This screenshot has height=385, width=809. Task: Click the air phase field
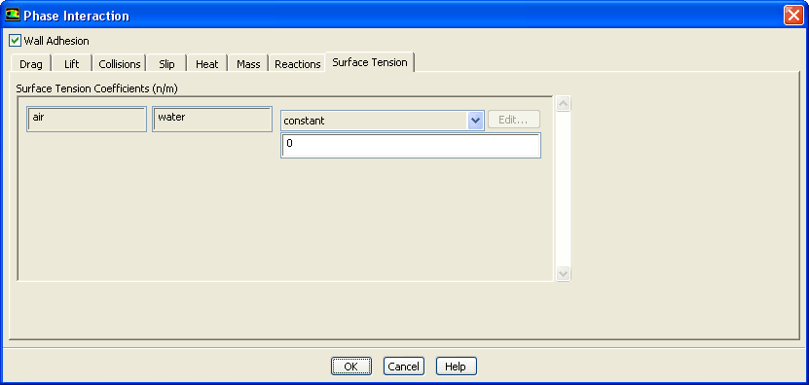(x=87, y=119)
